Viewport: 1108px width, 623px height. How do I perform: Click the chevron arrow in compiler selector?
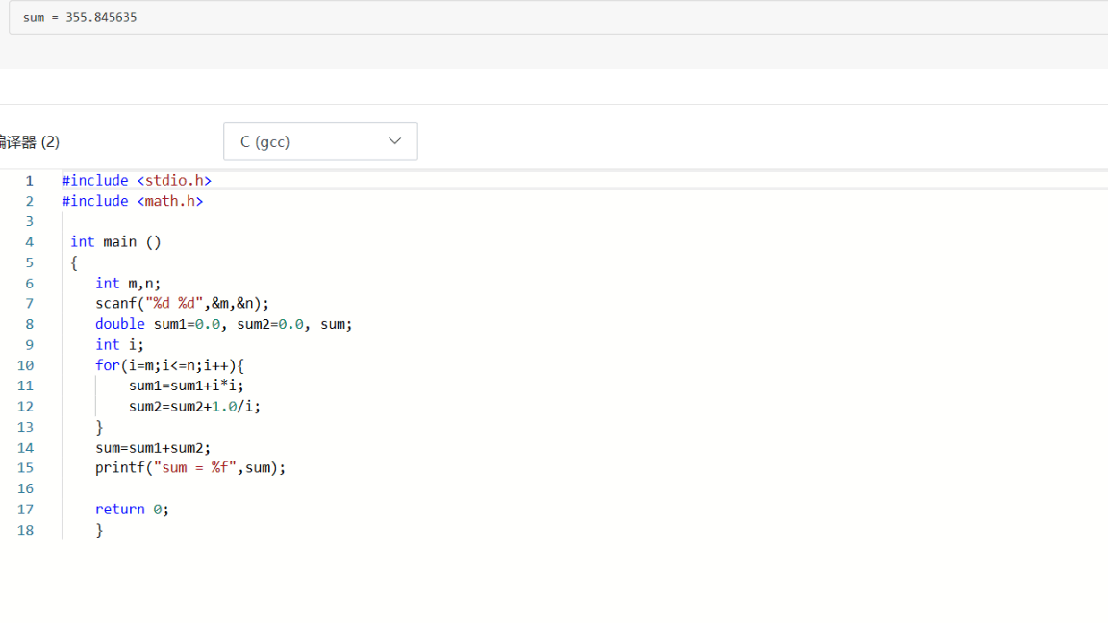(x=394, y=141)
